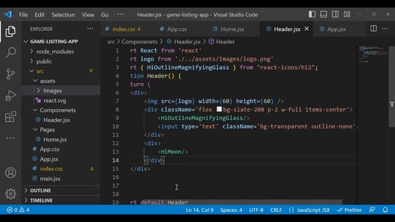This screenshot has height=222, width=395.
Task: Collapse the Componenets folder
Action: [x=57, y=110]
